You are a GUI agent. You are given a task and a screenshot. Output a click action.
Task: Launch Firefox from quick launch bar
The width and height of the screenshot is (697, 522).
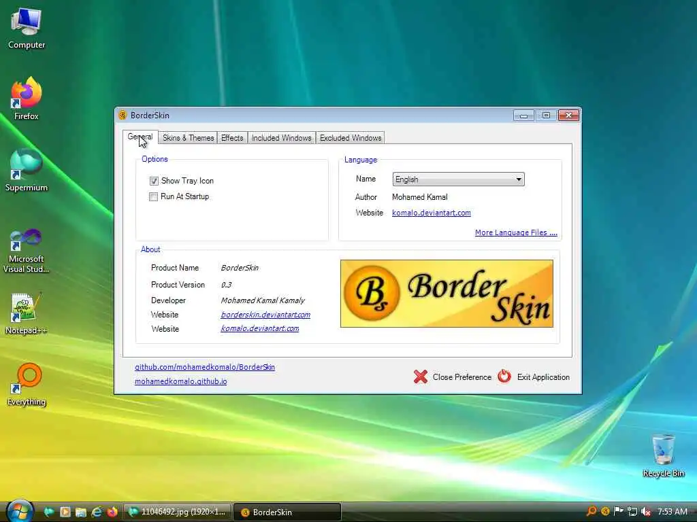112,512
